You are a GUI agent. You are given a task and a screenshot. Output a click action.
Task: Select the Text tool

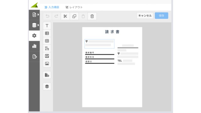click(x=47, y=26)
